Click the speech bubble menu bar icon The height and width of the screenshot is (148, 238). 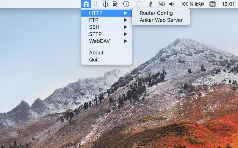coord(139,4)
